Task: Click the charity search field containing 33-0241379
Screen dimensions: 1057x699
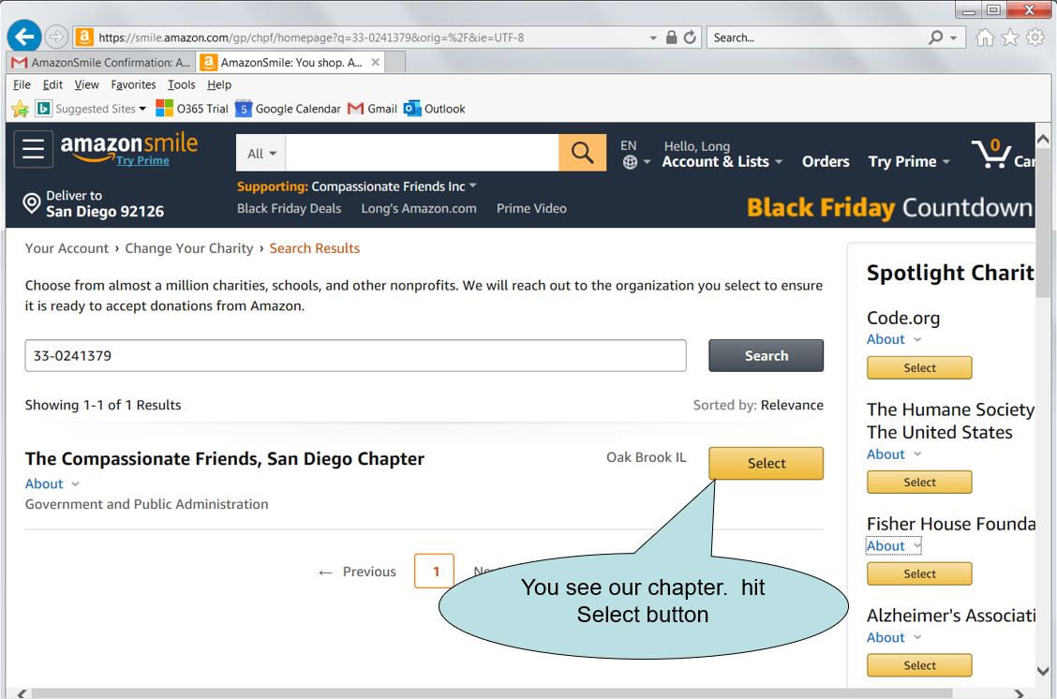Action: (355, 355)
